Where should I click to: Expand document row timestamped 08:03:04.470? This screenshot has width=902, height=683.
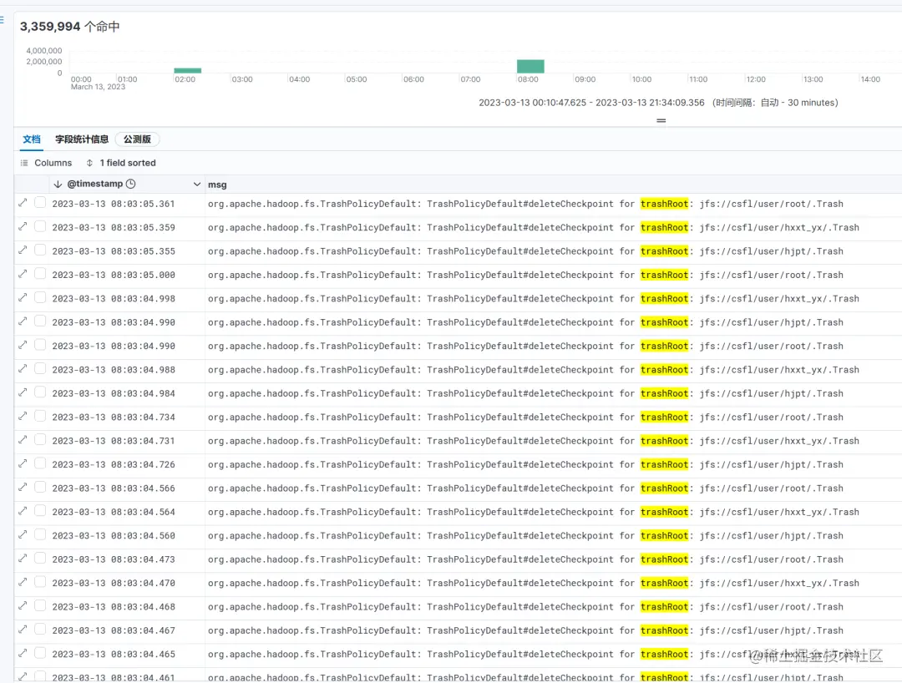(23, 582)
